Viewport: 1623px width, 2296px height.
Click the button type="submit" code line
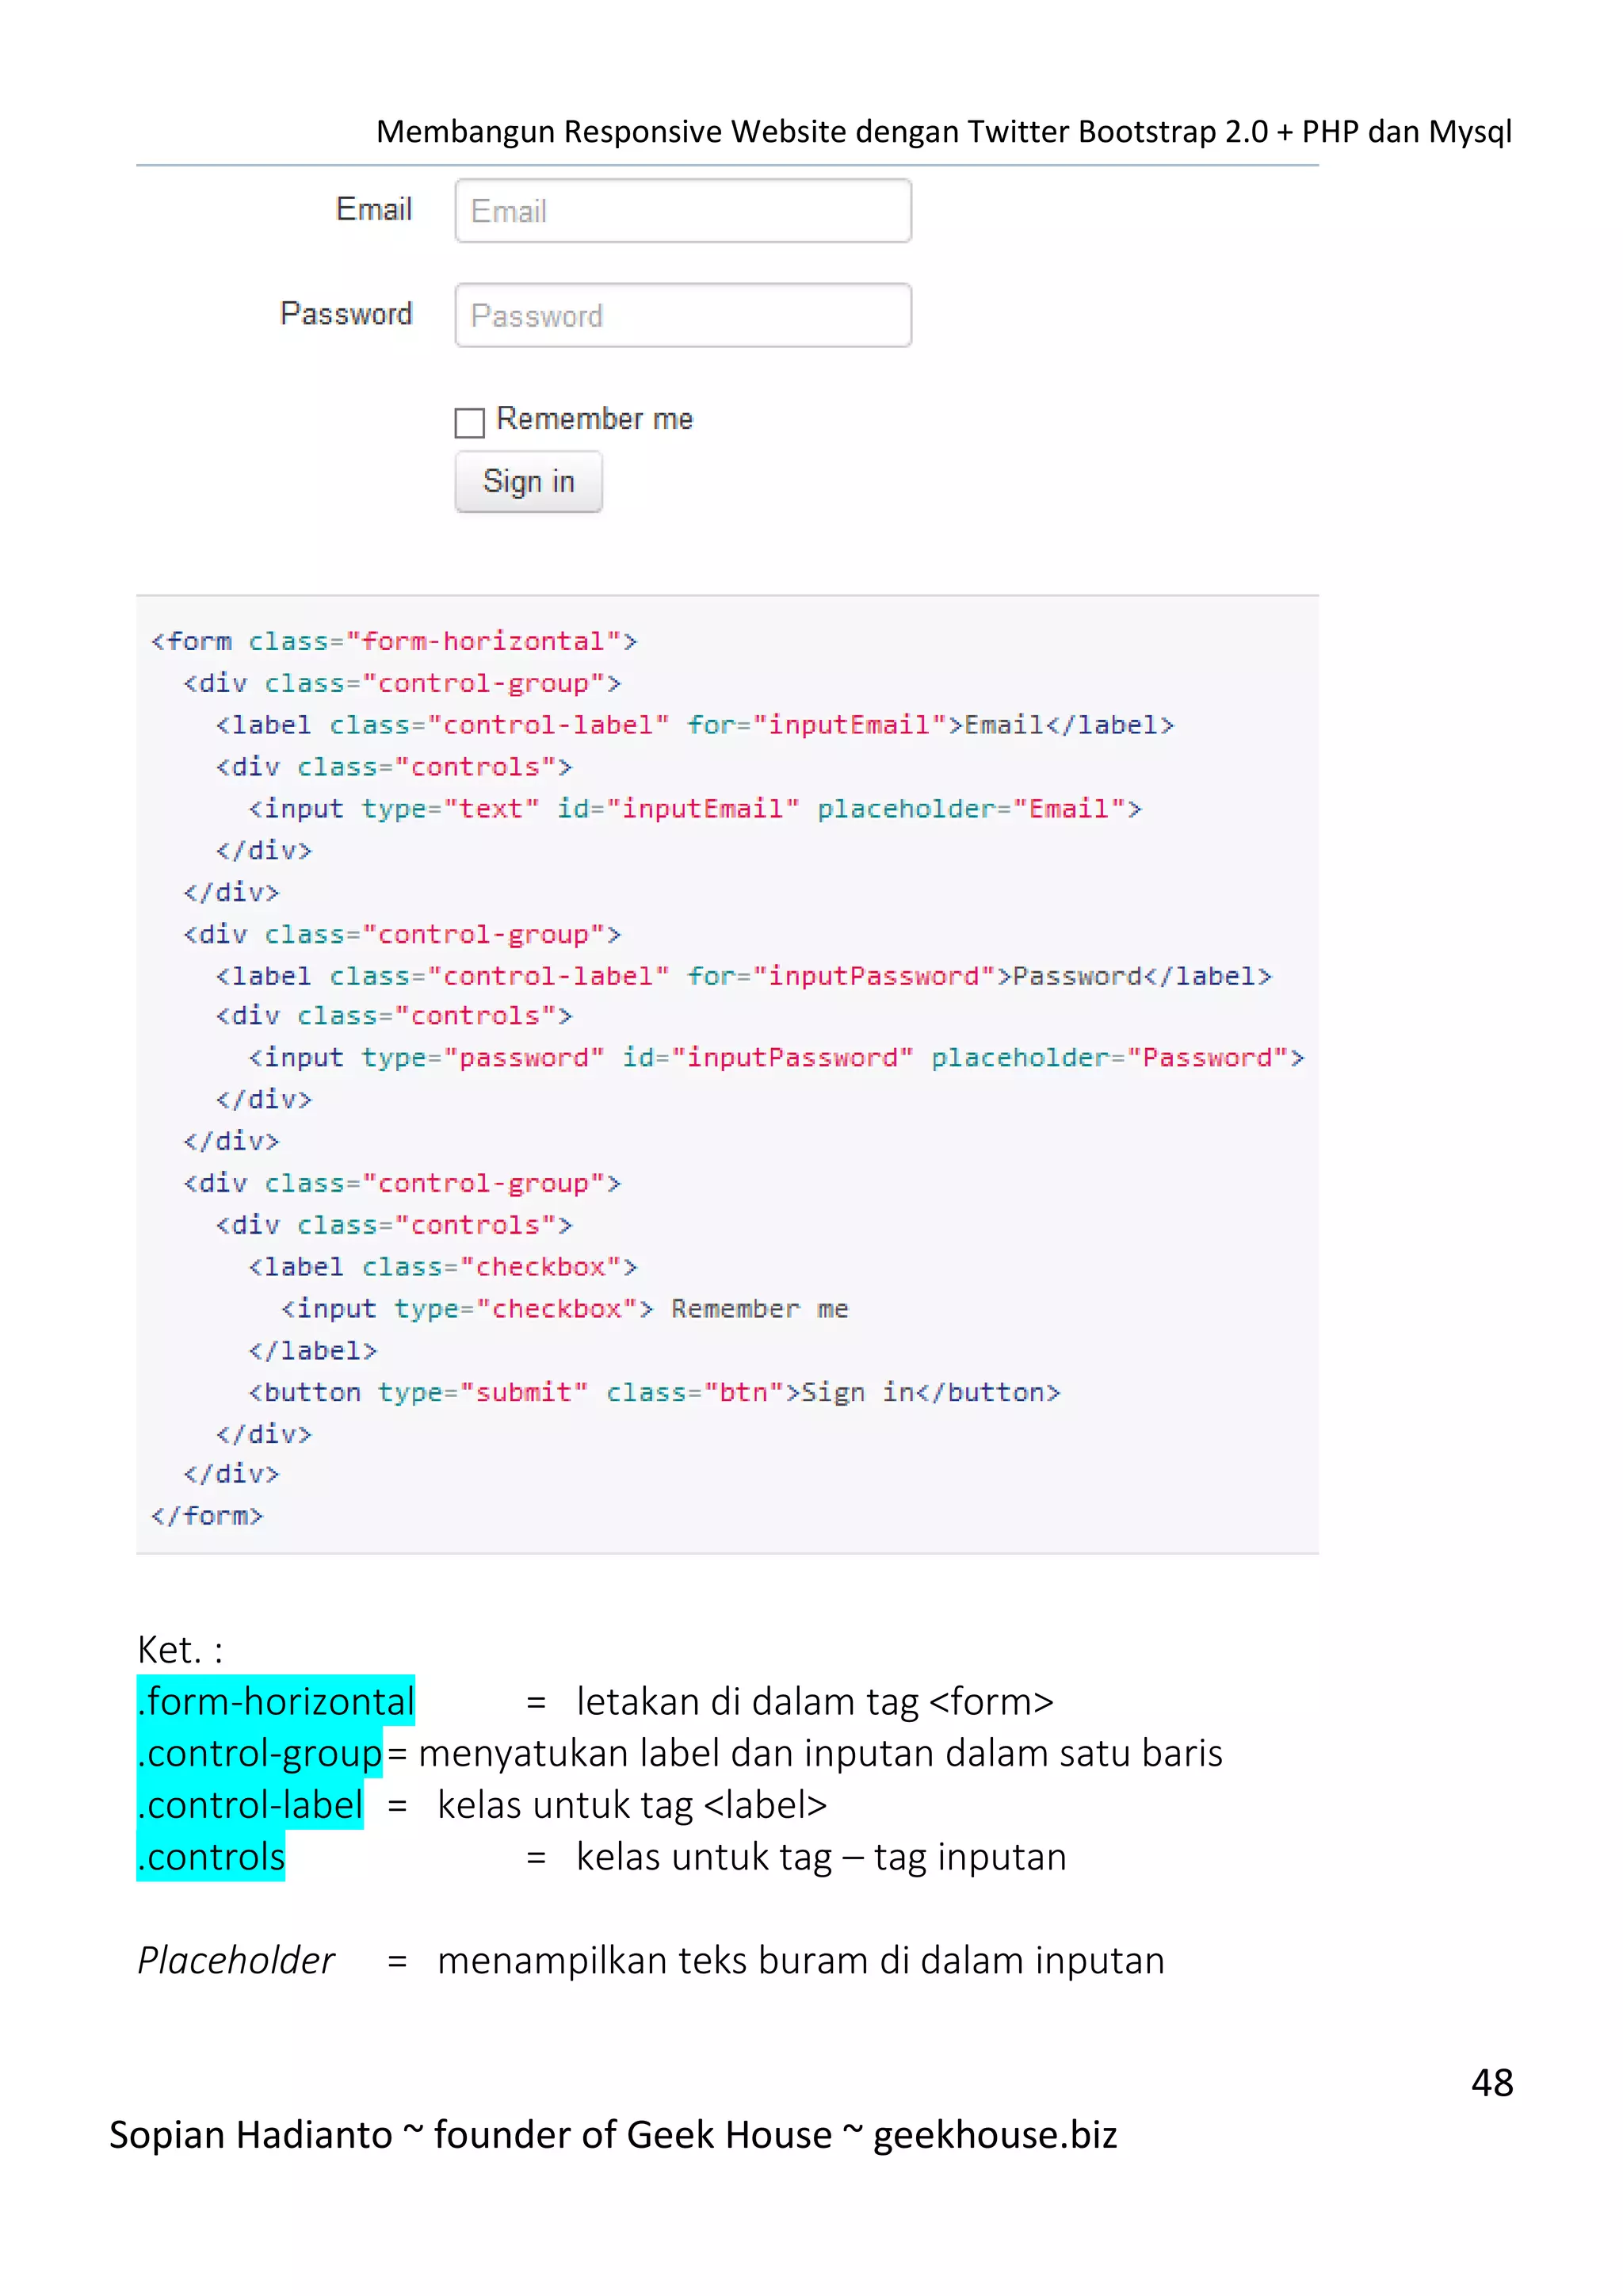(655, 1392)
